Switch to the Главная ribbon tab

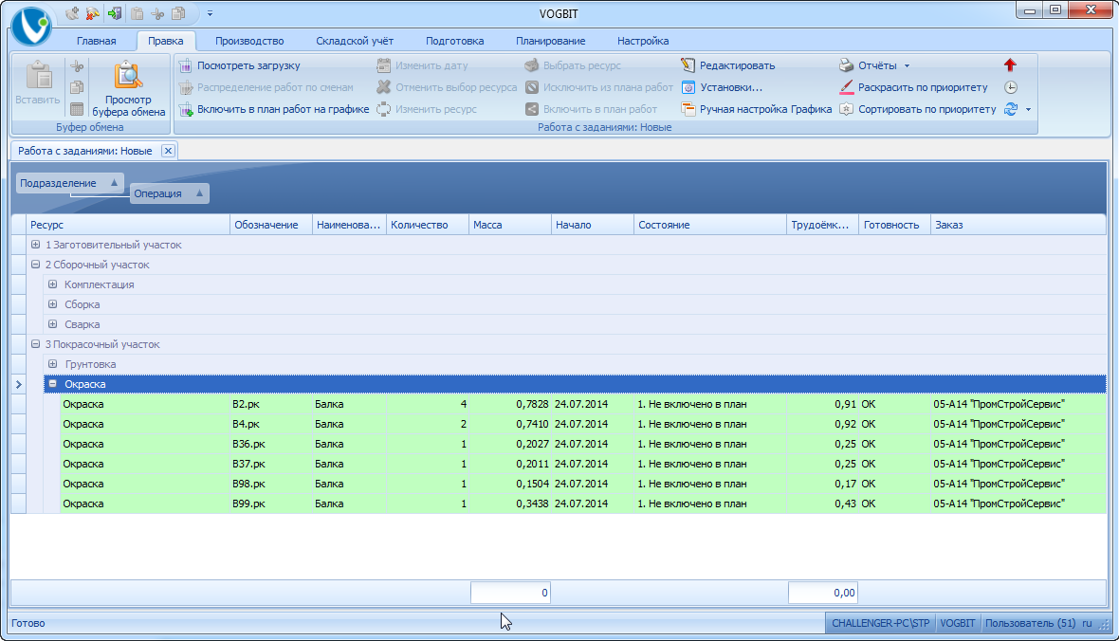[x=97, y=41]
